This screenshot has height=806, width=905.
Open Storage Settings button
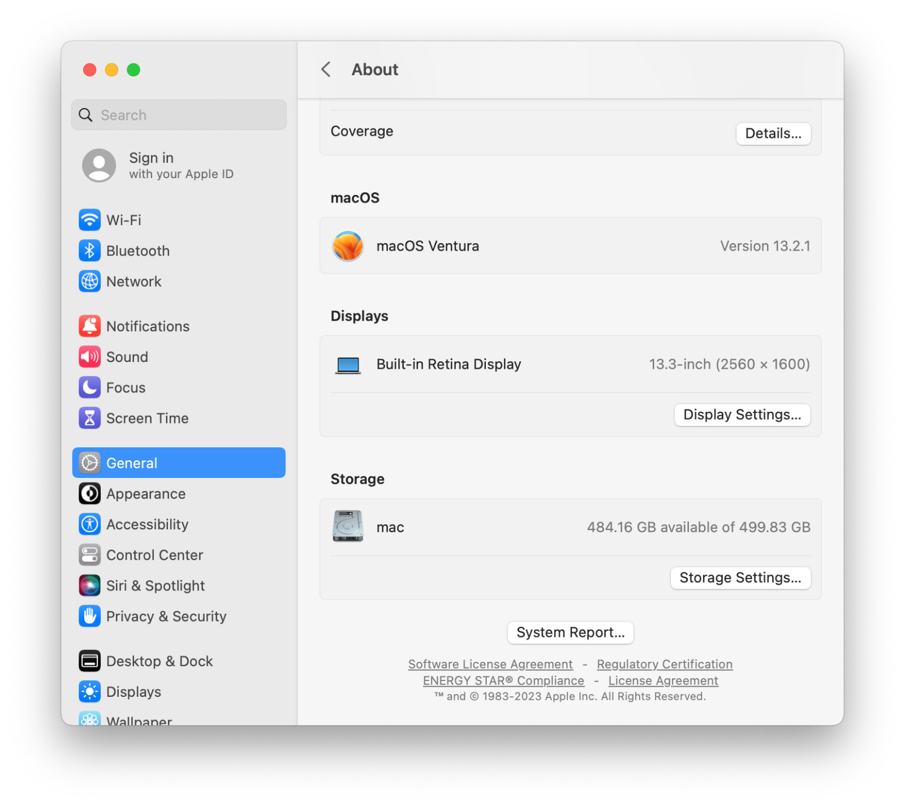[740, 577]
